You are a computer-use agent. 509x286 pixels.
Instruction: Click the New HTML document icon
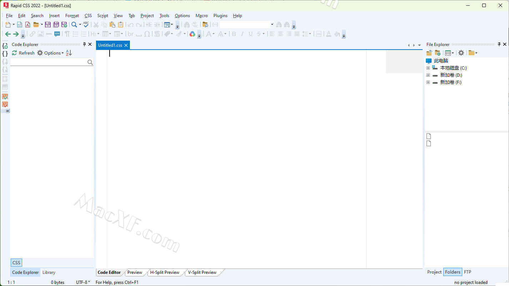[x=20, y=25]
